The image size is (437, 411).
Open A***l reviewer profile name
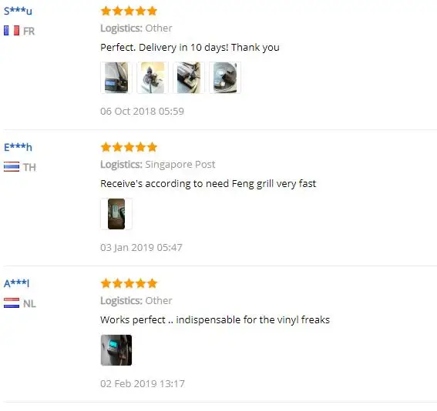tap(16, 283)
